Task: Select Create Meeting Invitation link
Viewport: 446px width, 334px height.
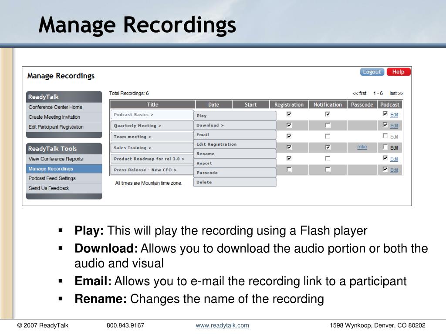Action: [54, 117]
